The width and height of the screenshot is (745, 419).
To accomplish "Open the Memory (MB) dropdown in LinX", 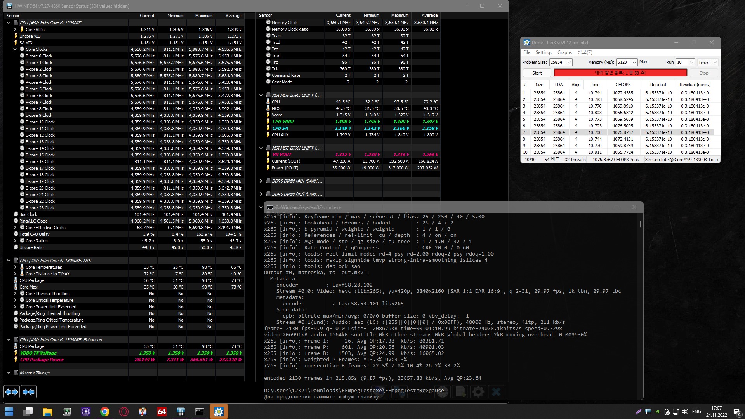I will click(634, 62).
